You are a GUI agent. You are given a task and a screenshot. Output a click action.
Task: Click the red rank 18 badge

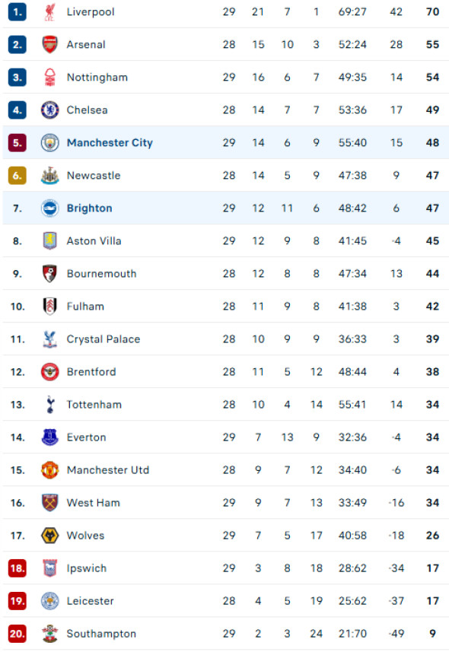[x=17, y=568]
